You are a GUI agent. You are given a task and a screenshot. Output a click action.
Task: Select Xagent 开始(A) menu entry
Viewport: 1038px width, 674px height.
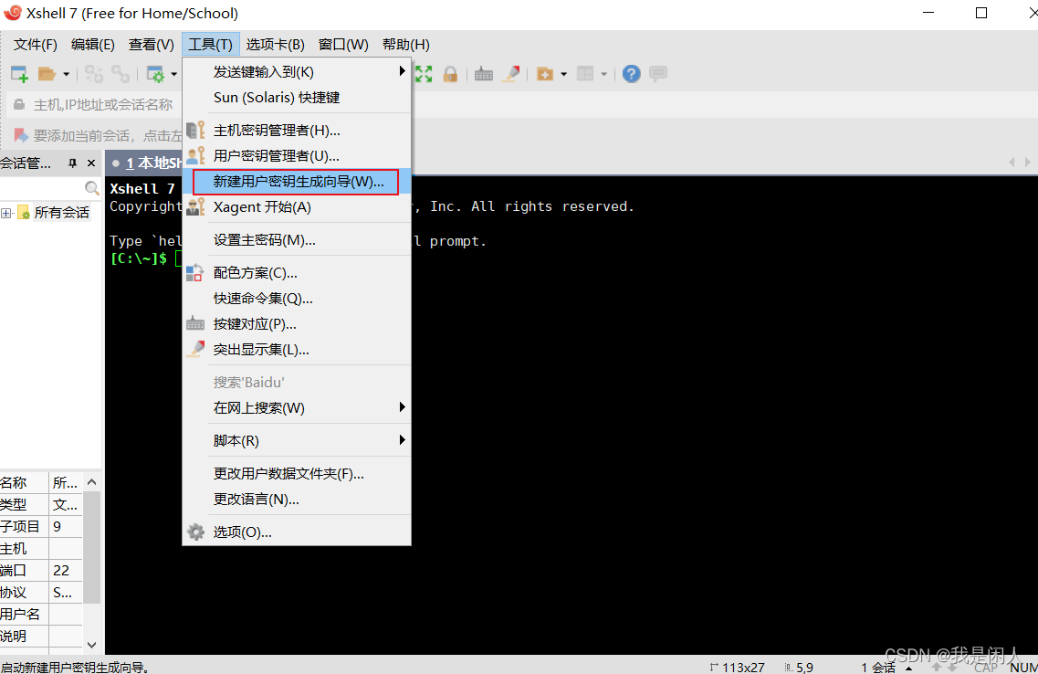click(297, 207)
